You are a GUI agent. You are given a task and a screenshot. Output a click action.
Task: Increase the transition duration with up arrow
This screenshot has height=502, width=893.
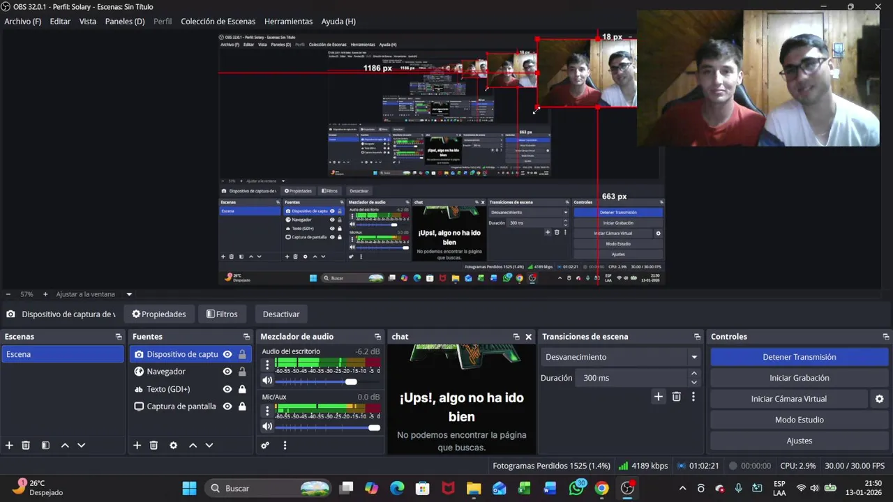[693, 374]
